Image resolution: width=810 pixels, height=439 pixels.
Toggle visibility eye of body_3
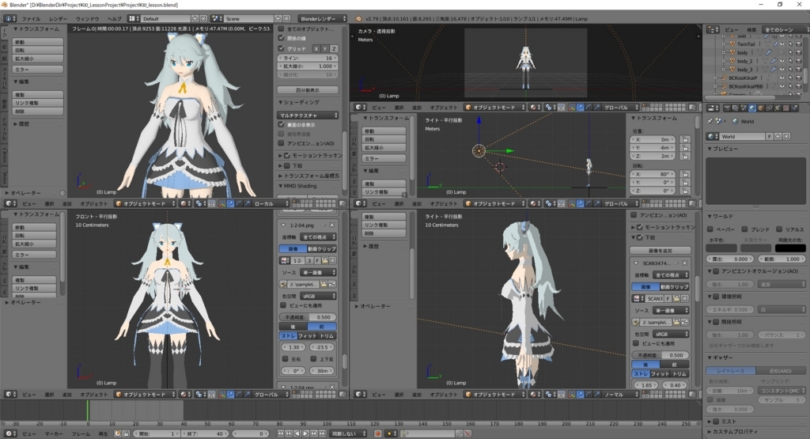pyautogui.click(x=782, y=69)
